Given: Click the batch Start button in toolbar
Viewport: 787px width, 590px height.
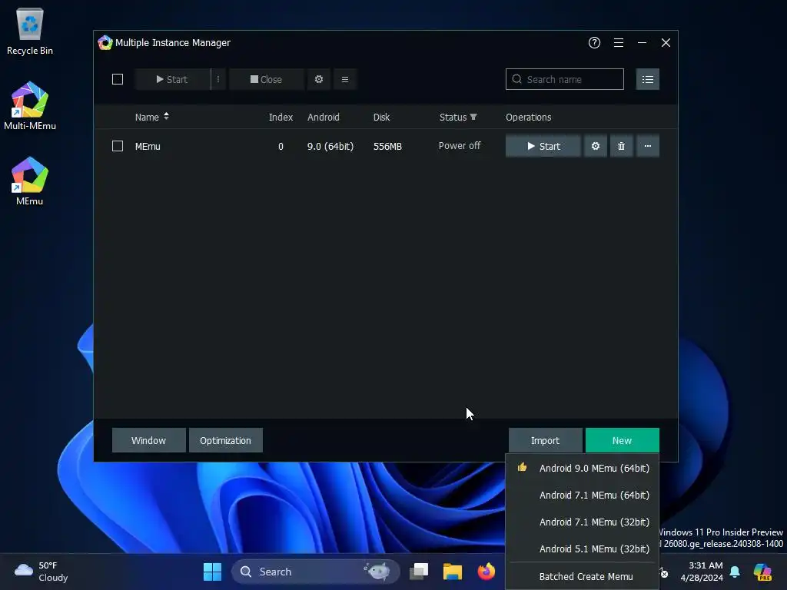Looking at the screenshot, I should 172,79.
